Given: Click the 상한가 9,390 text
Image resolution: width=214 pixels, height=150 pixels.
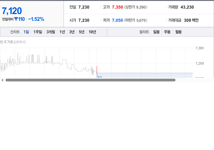Looking at the screenshot, I should [x=136, y=7].
